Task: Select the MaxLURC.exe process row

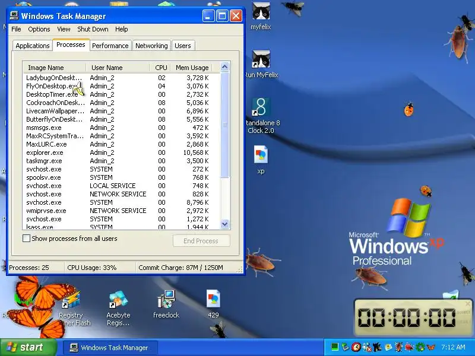Action: [121, 144]
